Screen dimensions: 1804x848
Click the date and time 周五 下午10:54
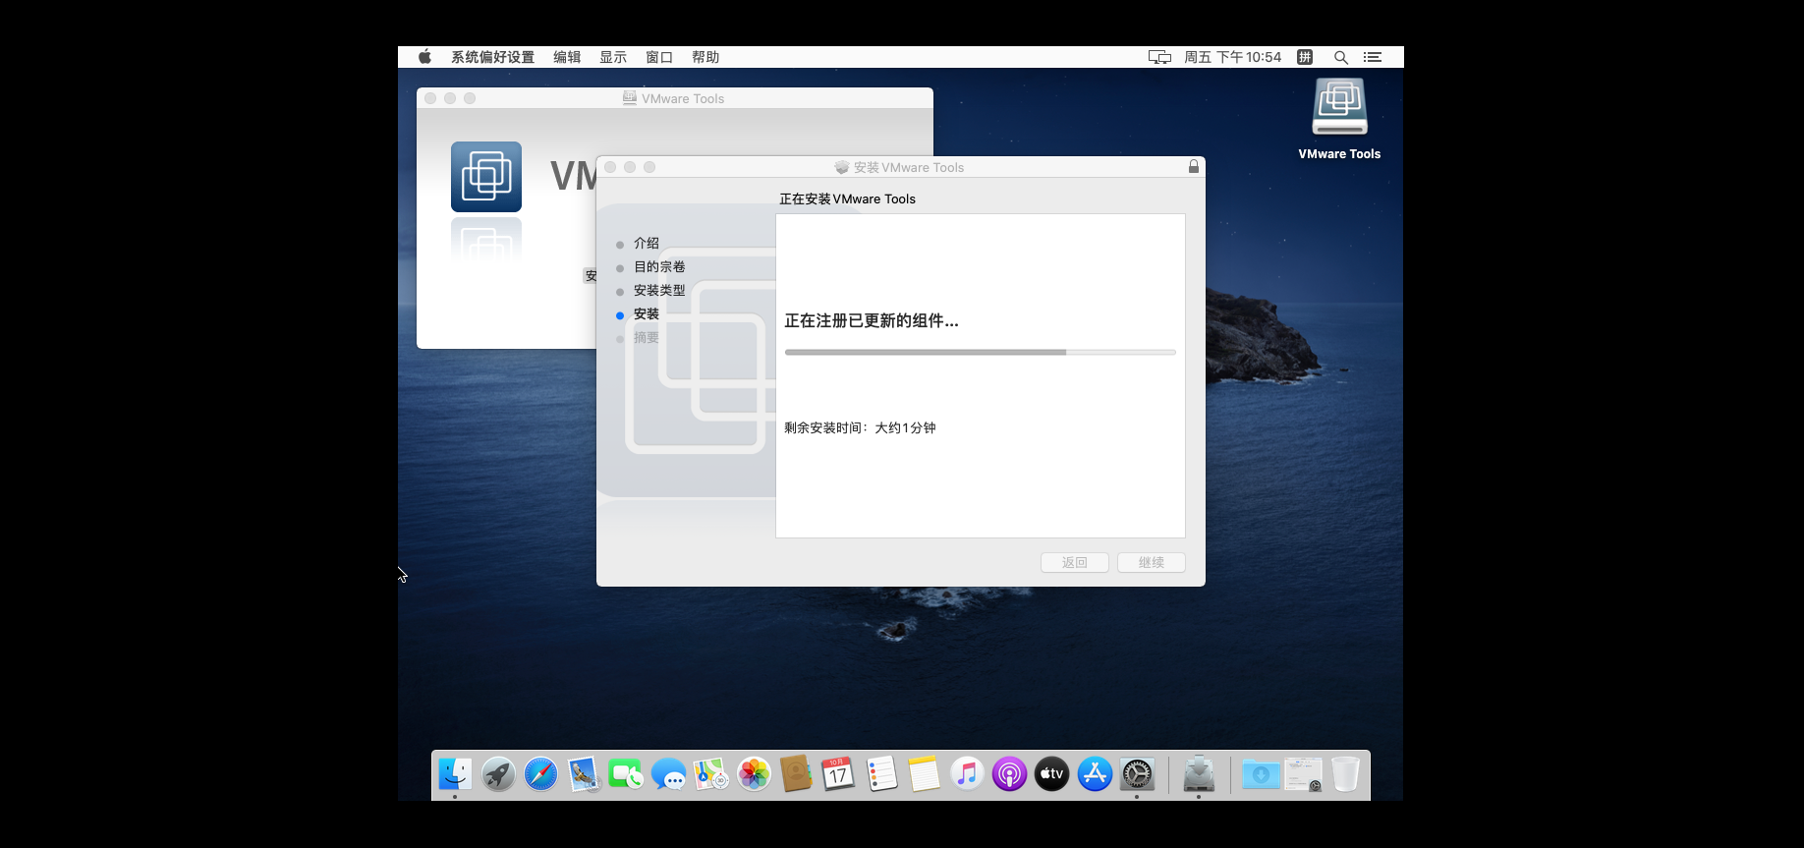(1232, 57)
